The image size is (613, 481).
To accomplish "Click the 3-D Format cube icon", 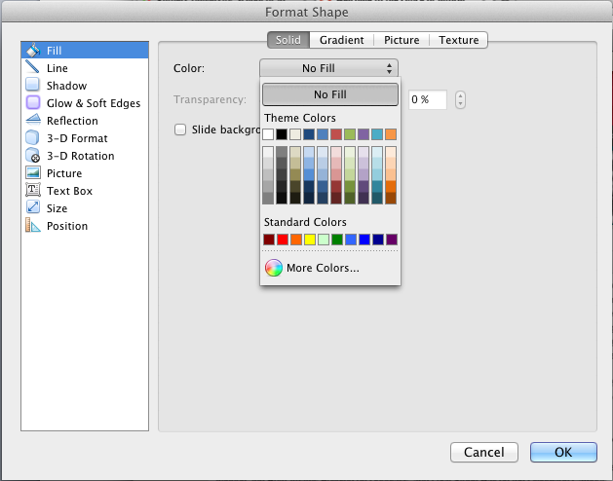I will [x=32, y=137].
